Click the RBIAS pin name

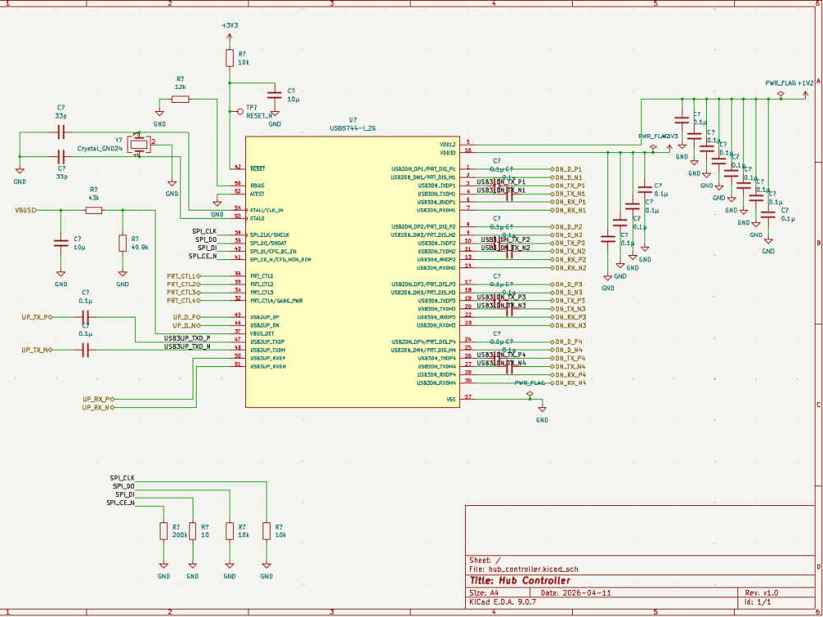257,186
